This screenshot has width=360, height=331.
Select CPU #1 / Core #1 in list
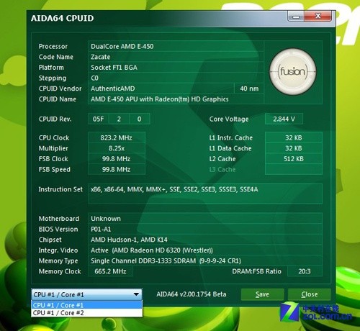click(86, 305)
